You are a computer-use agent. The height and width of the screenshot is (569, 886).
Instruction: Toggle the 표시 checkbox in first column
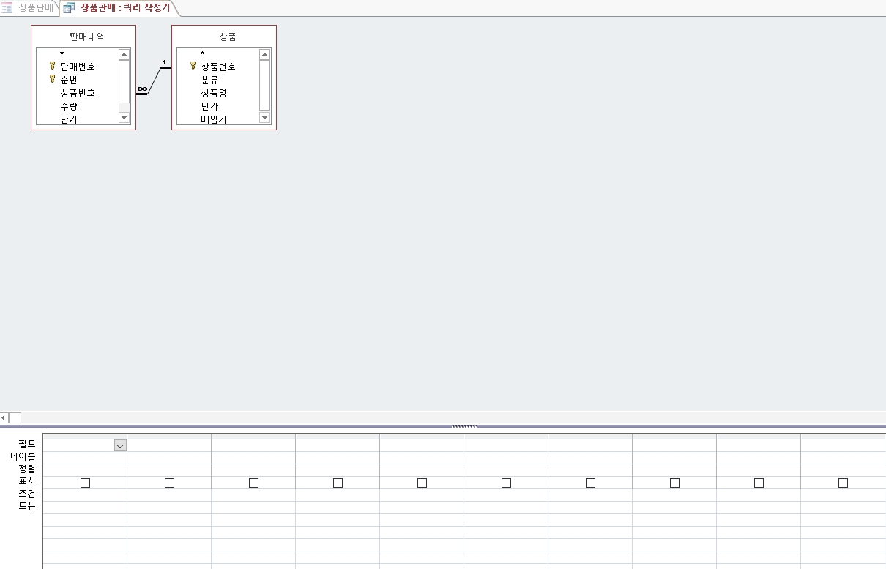point(85,483)
